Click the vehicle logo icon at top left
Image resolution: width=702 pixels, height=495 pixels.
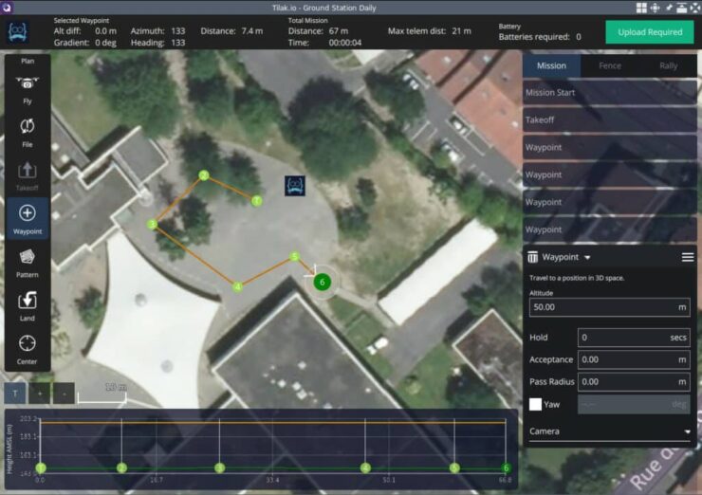pos(18,31)
